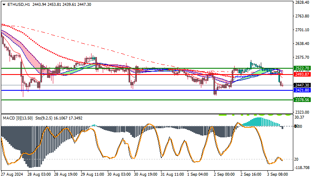312x179 pixels.
Task: Click the 2 Sep 16:00 time label
Action: click(251, 174)
